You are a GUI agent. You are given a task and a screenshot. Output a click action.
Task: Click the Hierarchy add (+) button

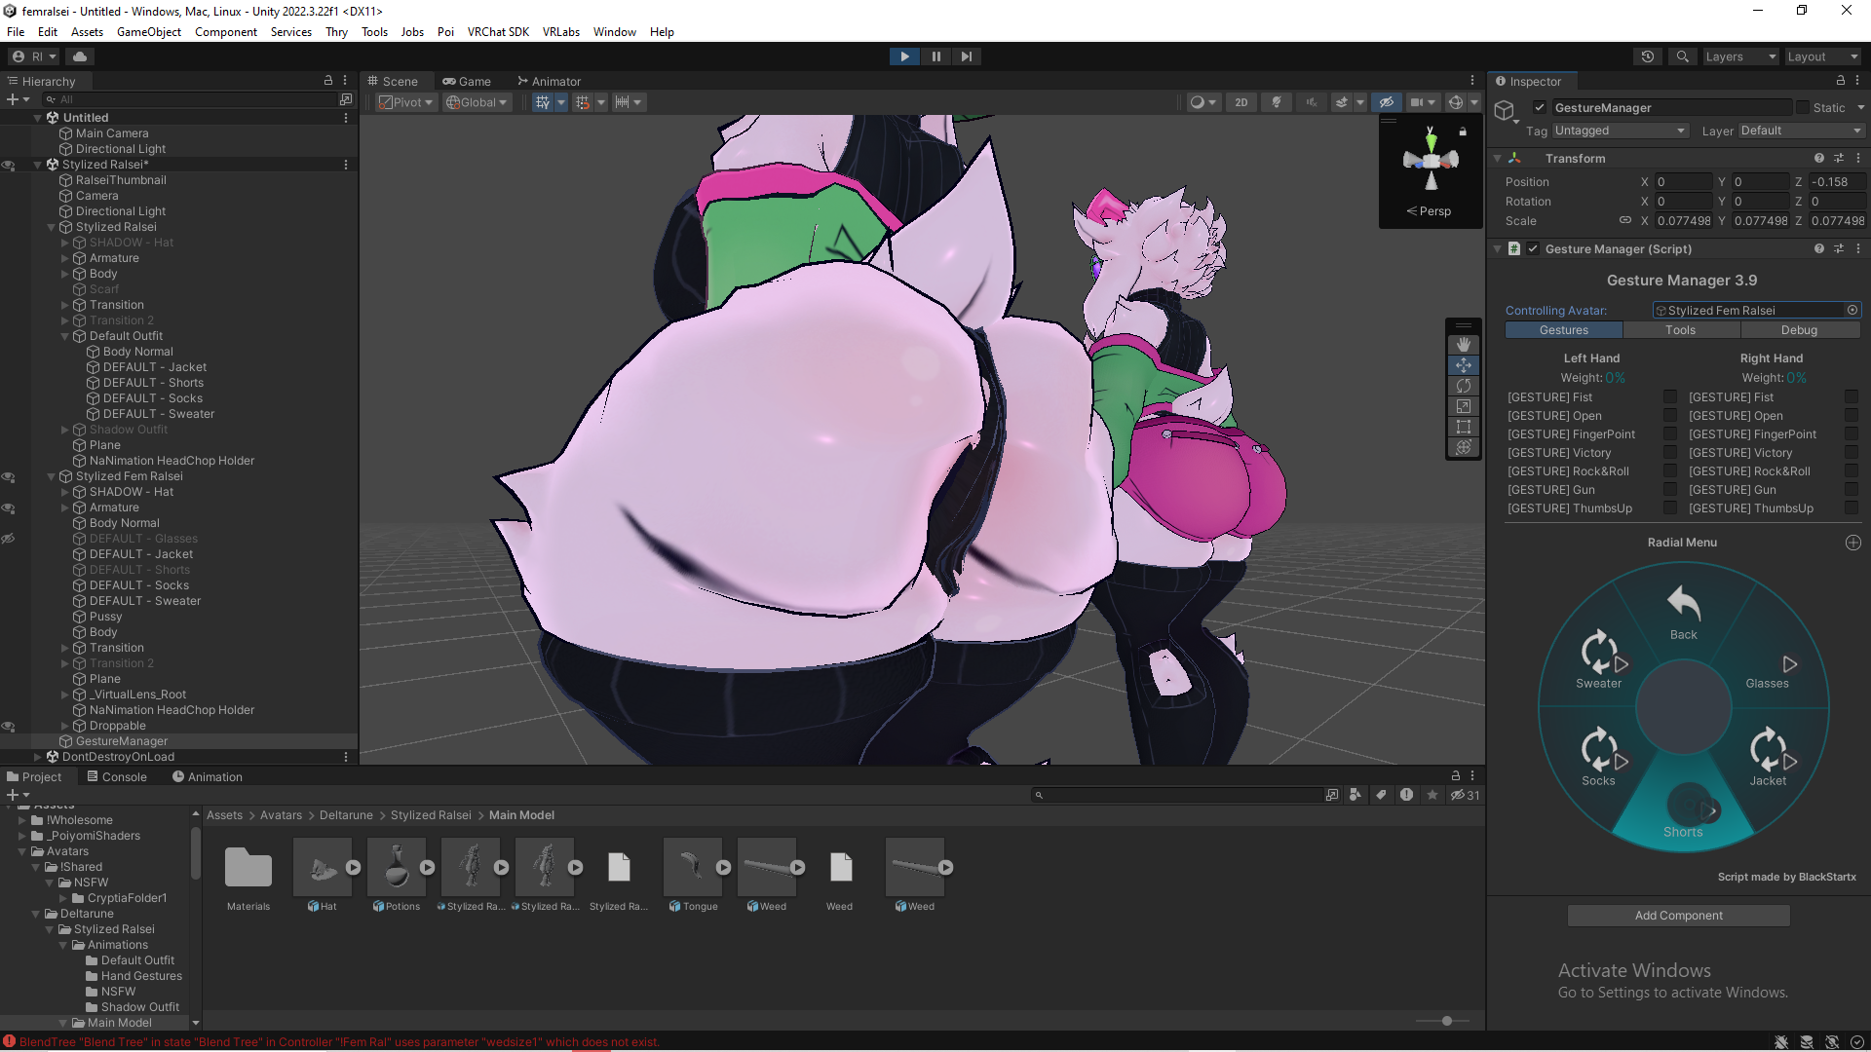[x=13, y=99]
